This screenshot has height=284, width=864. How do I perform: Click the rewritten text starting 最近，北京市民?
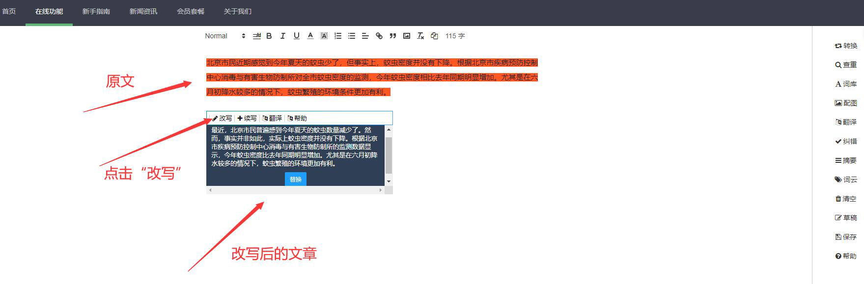(295, 147)
